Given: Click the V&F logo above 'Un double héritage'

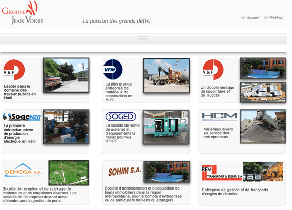Looking at the screenshot, I should 213,70.
